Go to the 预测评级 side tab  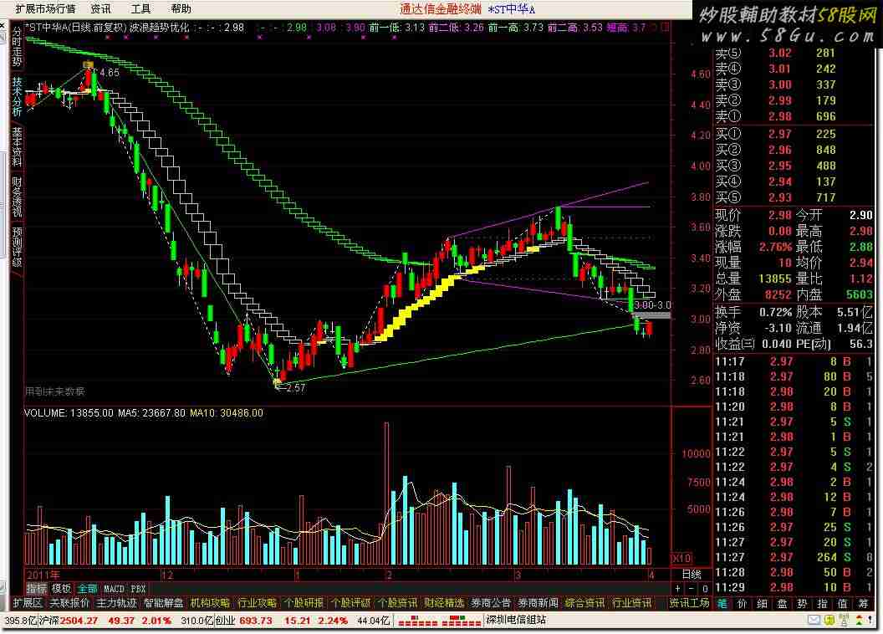pos(17,247)
